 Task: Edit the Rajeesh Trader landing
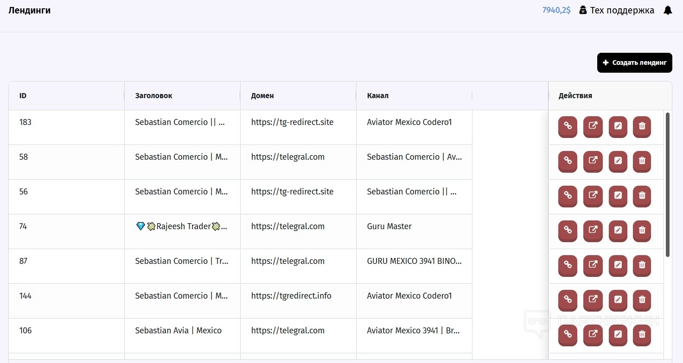[618, 230]
